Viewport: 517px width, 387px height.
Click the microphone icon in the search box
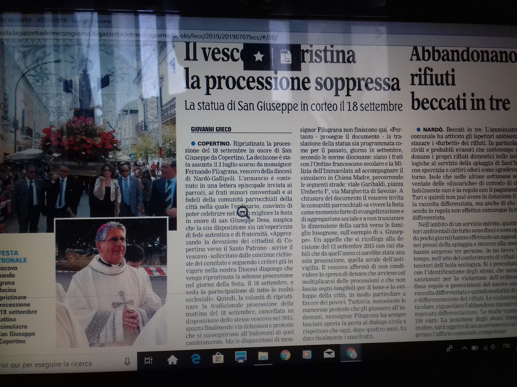coord(127,362)
